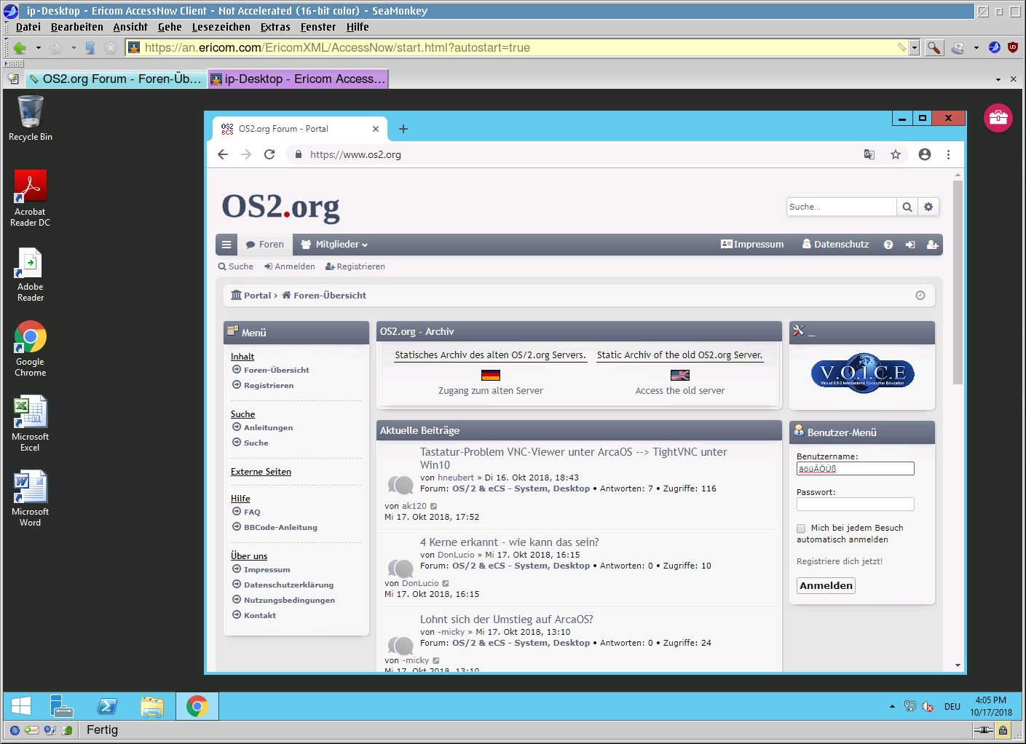Image resolution: width=1026 pixels, height=744 pixels.
Task: Open Chrome profile avatar icon
Action: pos(925,154)
